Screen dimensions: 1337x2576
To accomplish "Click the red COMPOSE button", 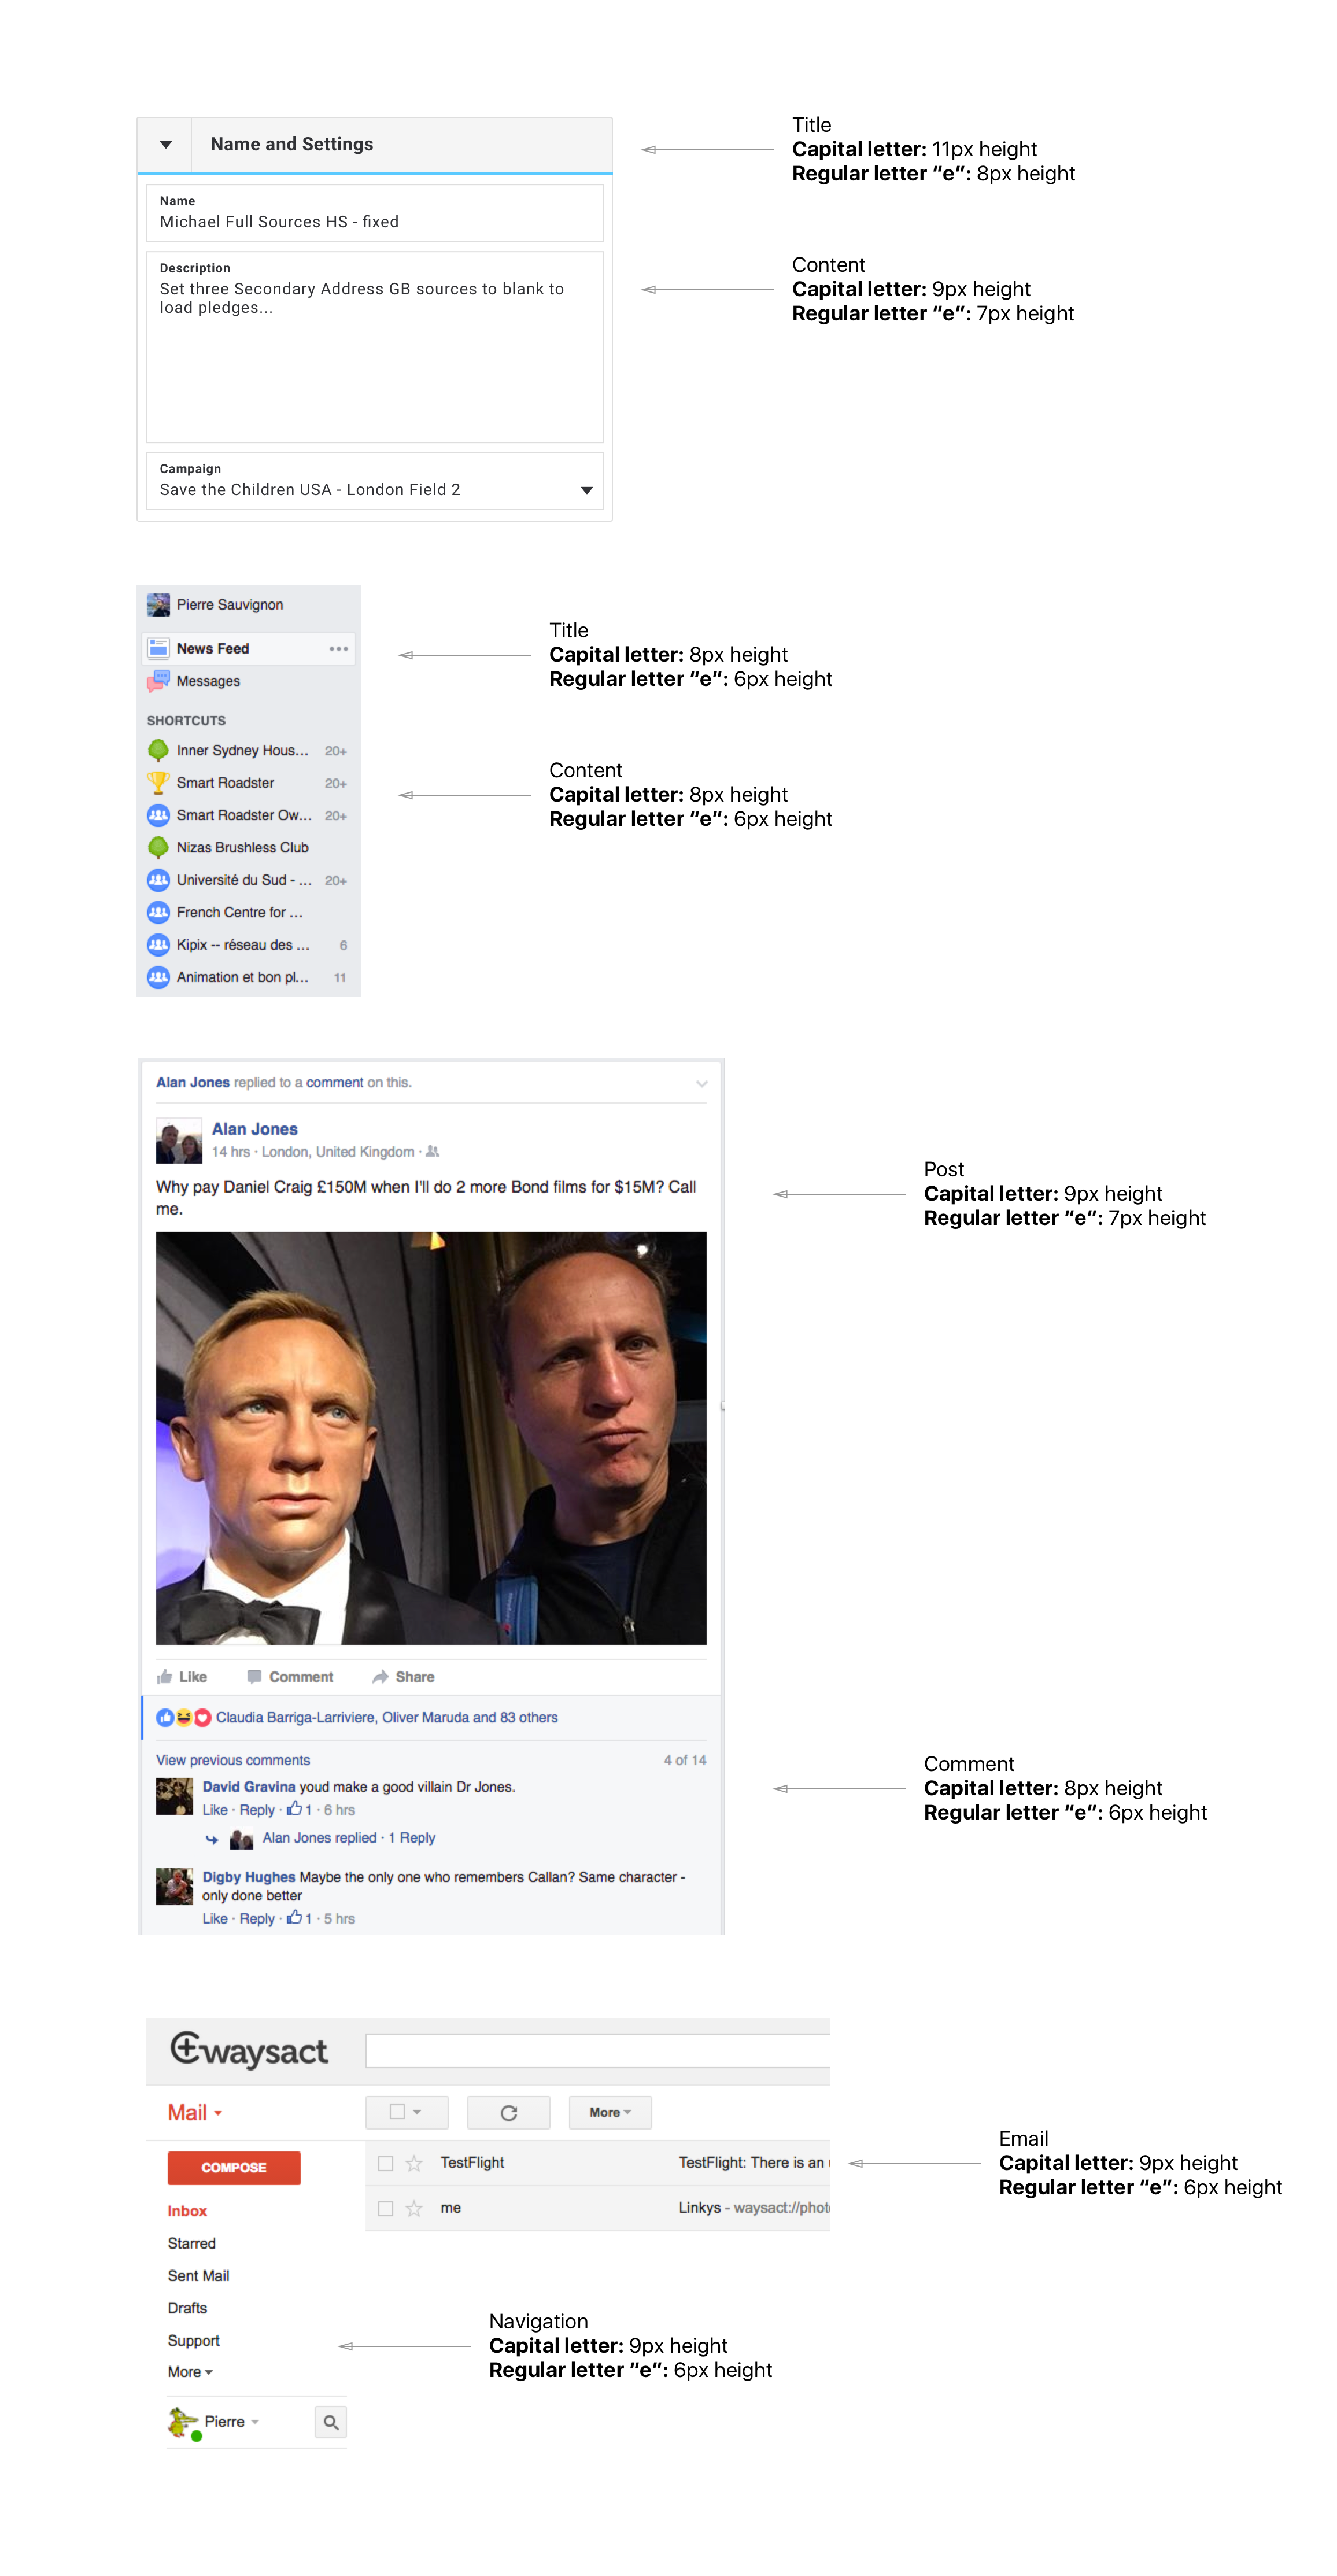I will [234, 2168].
